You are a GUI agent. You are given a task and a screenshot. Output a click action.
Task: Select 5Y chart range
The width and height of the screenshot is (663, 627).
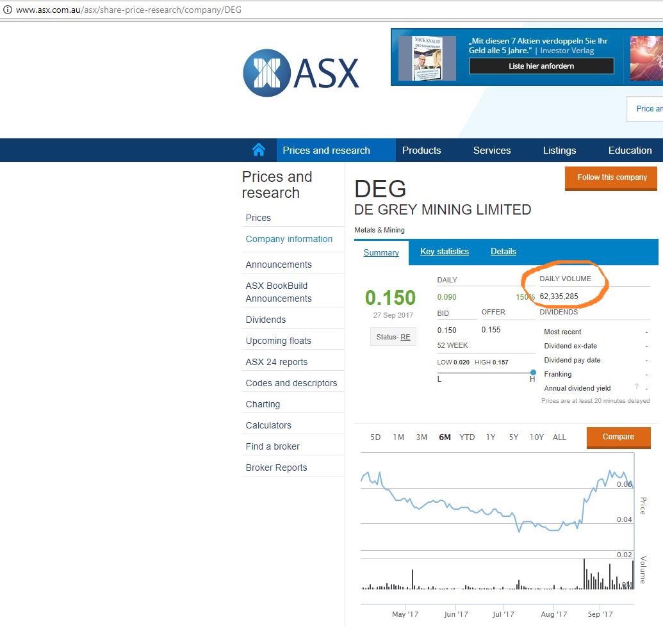click(513, 437)
